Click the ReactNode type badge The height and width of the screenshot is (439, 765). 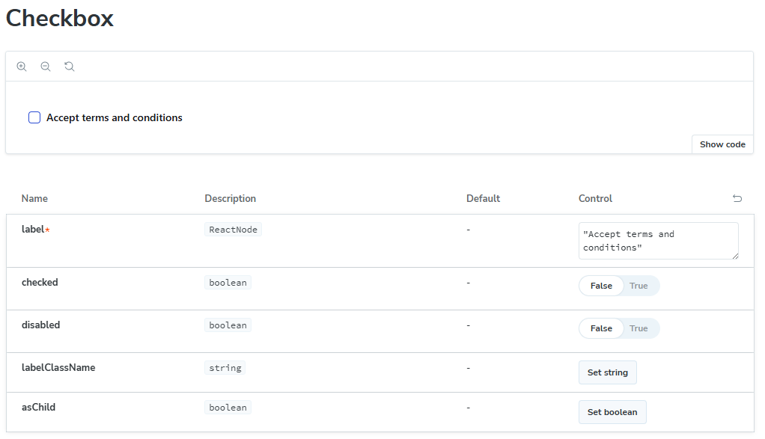[233, 230]
